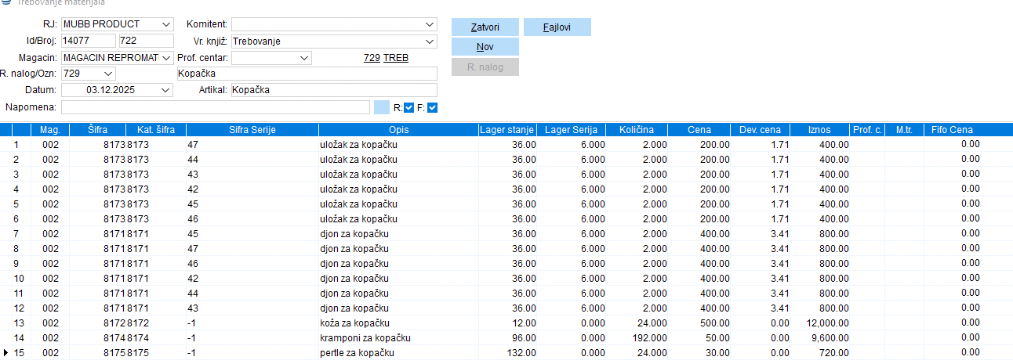1013x364 pixels.
Task: Click the Opis column header
Action: pyautogui.click(x=398, y=129)
